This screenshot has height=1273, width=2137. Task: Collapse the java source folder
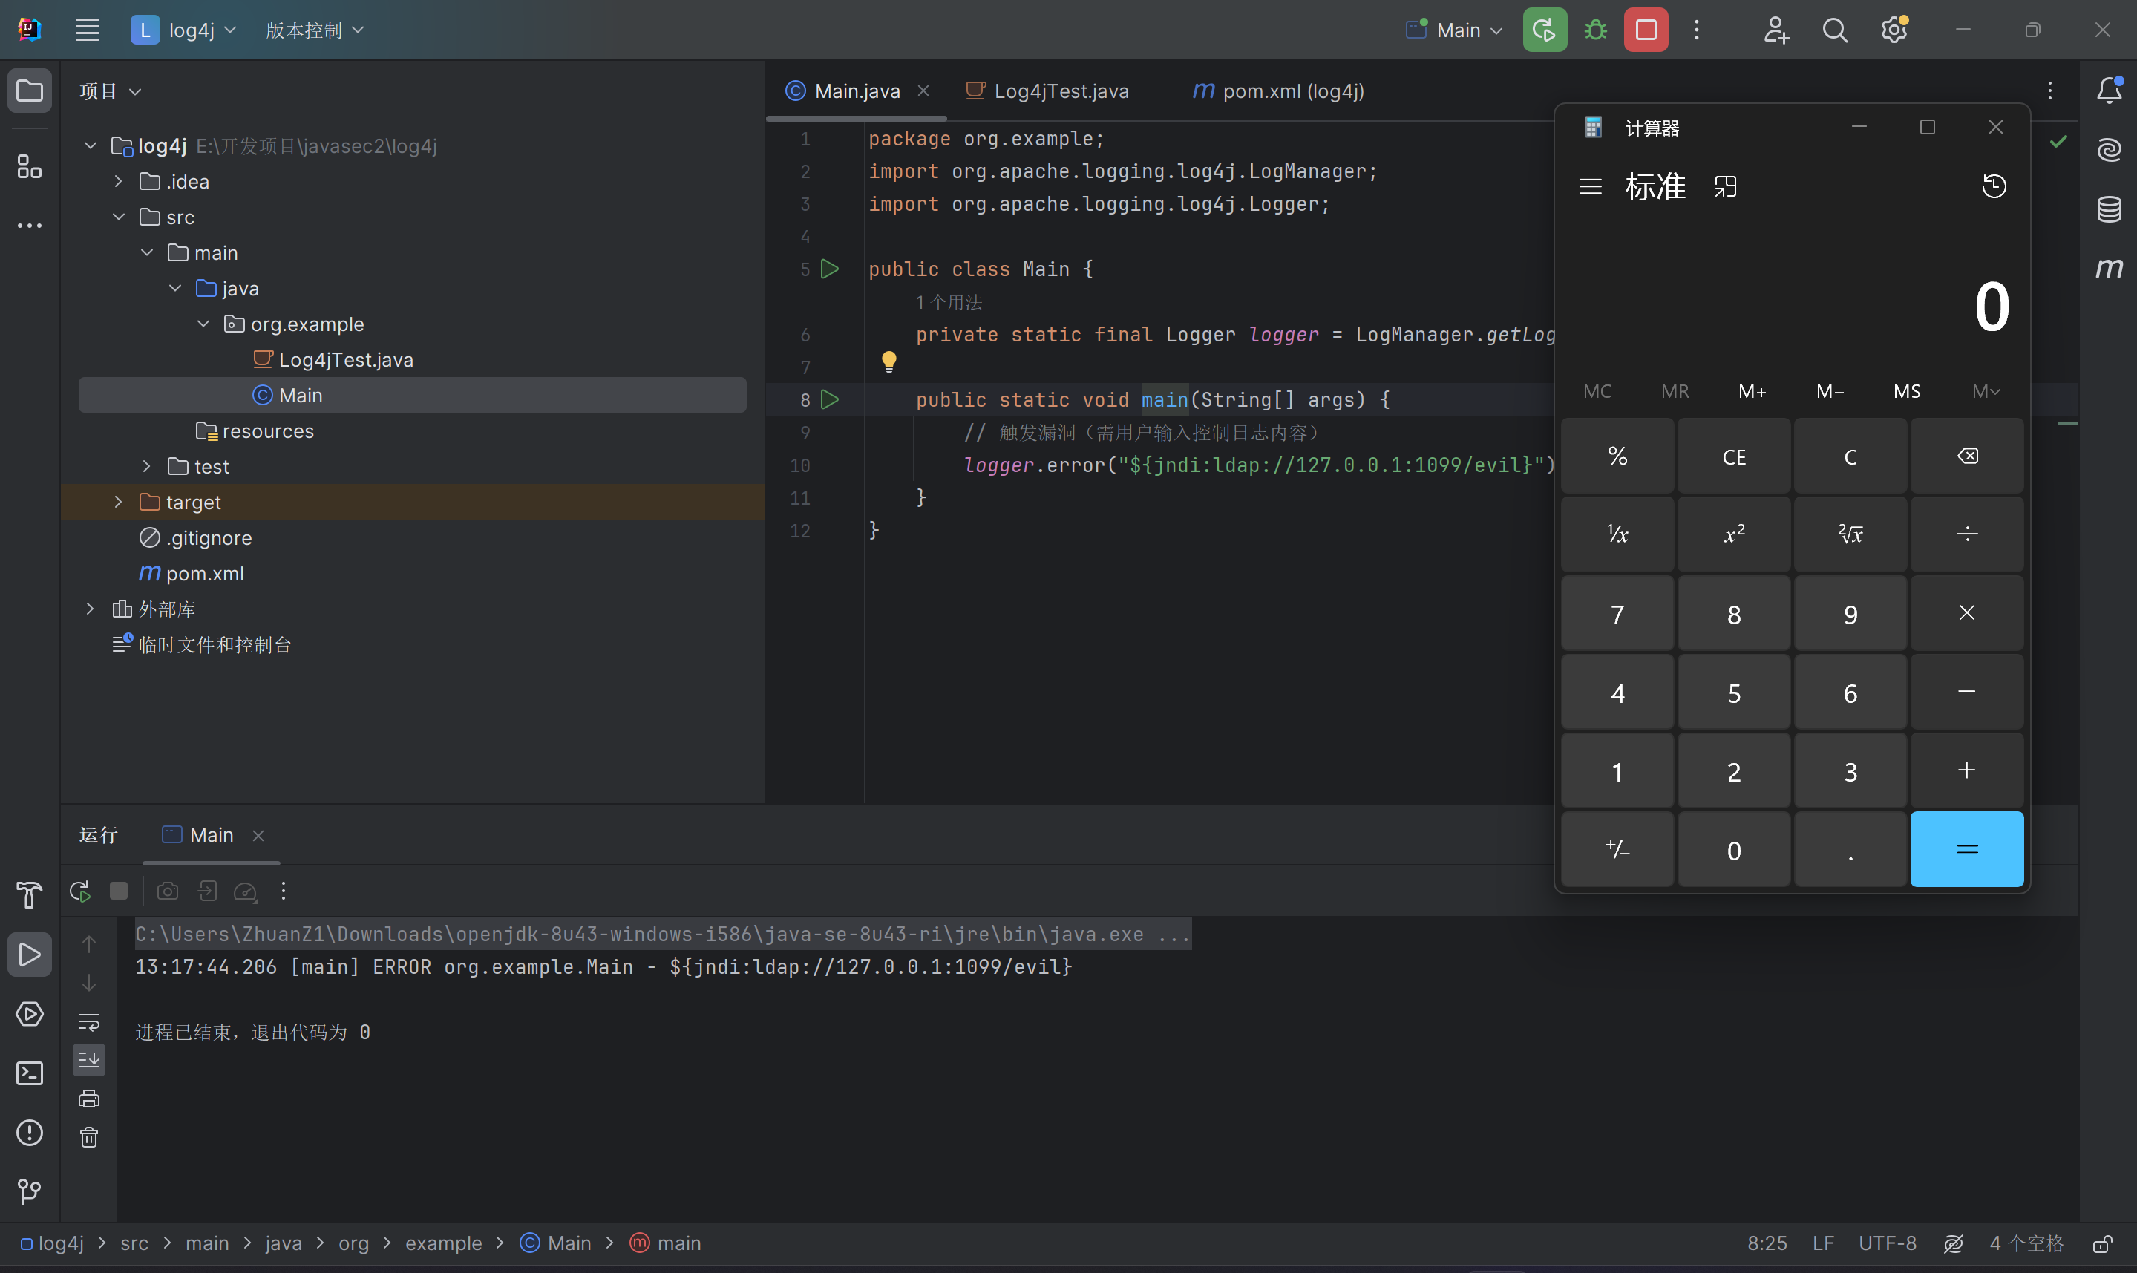175,288
